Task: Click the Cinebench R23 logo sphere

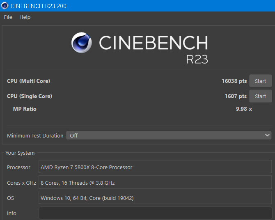Action: pyautogui.click(x=82, y=42)
